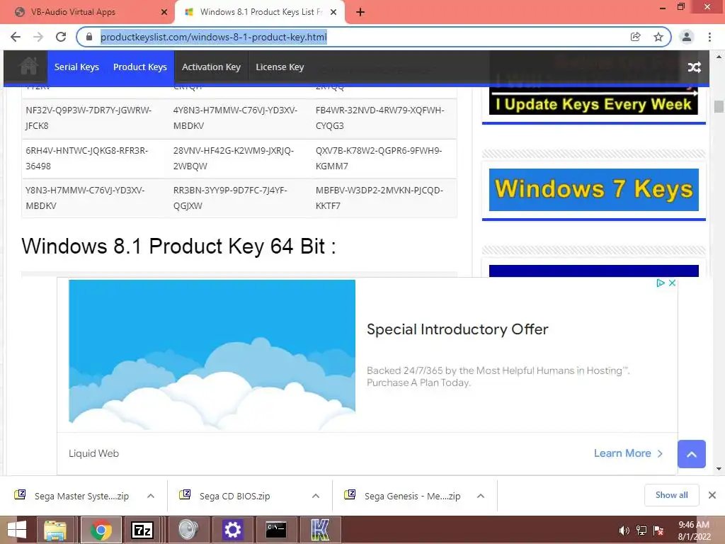Viewport: 725px width, 544px height.
Task: Open the purple gear settings taskbar app
Action: tap(232, 530)
